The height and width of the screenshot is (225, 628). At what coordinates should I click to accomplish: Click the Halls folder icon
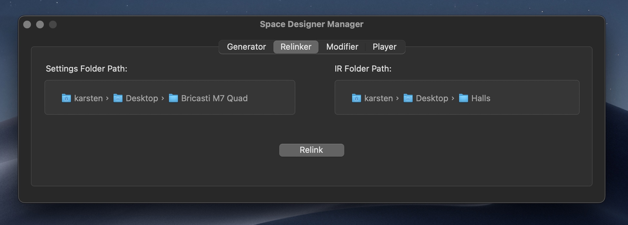463,98
